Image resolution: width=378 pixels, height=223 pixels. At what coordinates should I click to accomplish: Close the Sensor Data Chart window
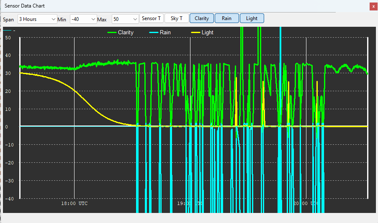click(373, 7)
